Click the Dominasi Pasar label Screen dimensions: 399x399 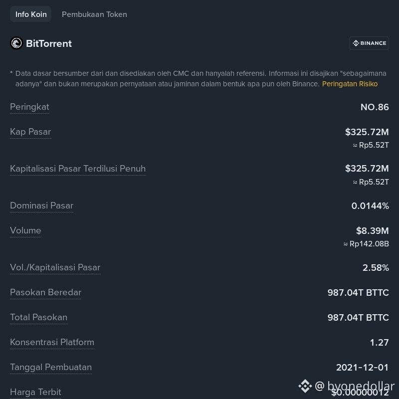41,205
